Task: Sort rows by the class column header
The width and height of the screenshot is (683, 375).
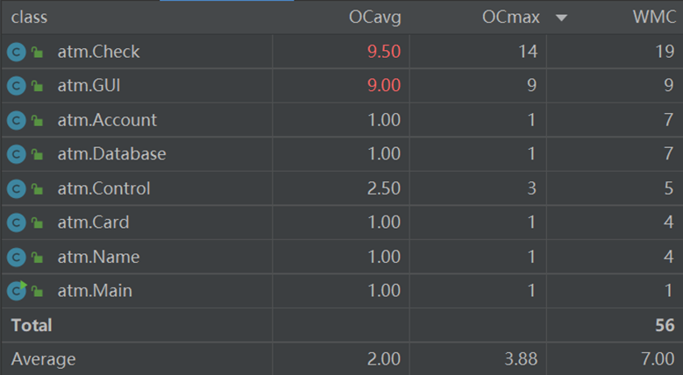Action: pyautogui.click(x=29, y=18)
